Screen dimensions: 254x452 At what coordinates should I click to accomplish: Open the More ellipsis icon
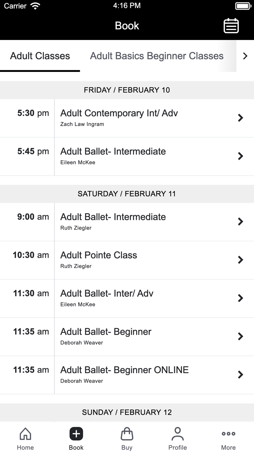[x=228, y=433]
